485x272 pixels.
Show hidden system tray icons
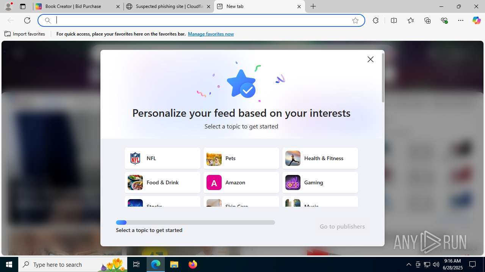[x=408, y=264]
